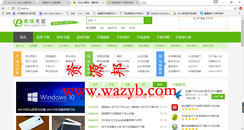Click the 腾讯电脑管家 shield icon
Screen dimensions: 244x130
coord(175,127)
